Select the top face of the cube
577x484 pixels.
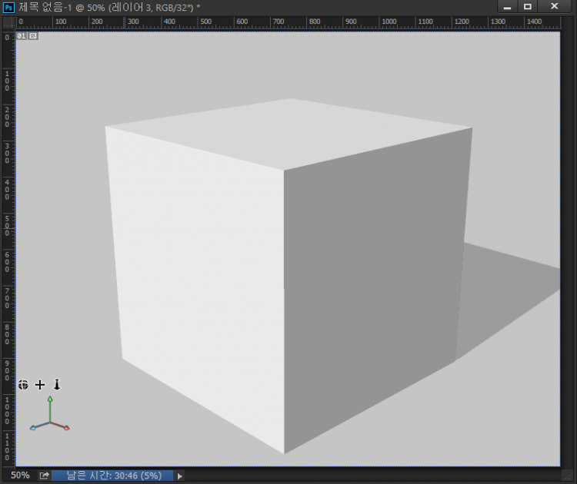(288, 131)
